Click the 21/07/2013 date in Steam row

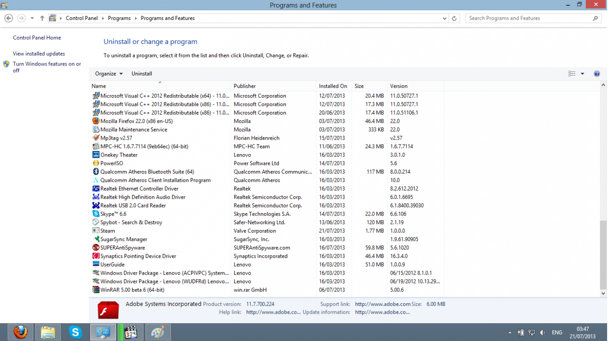tap(332, 231)
